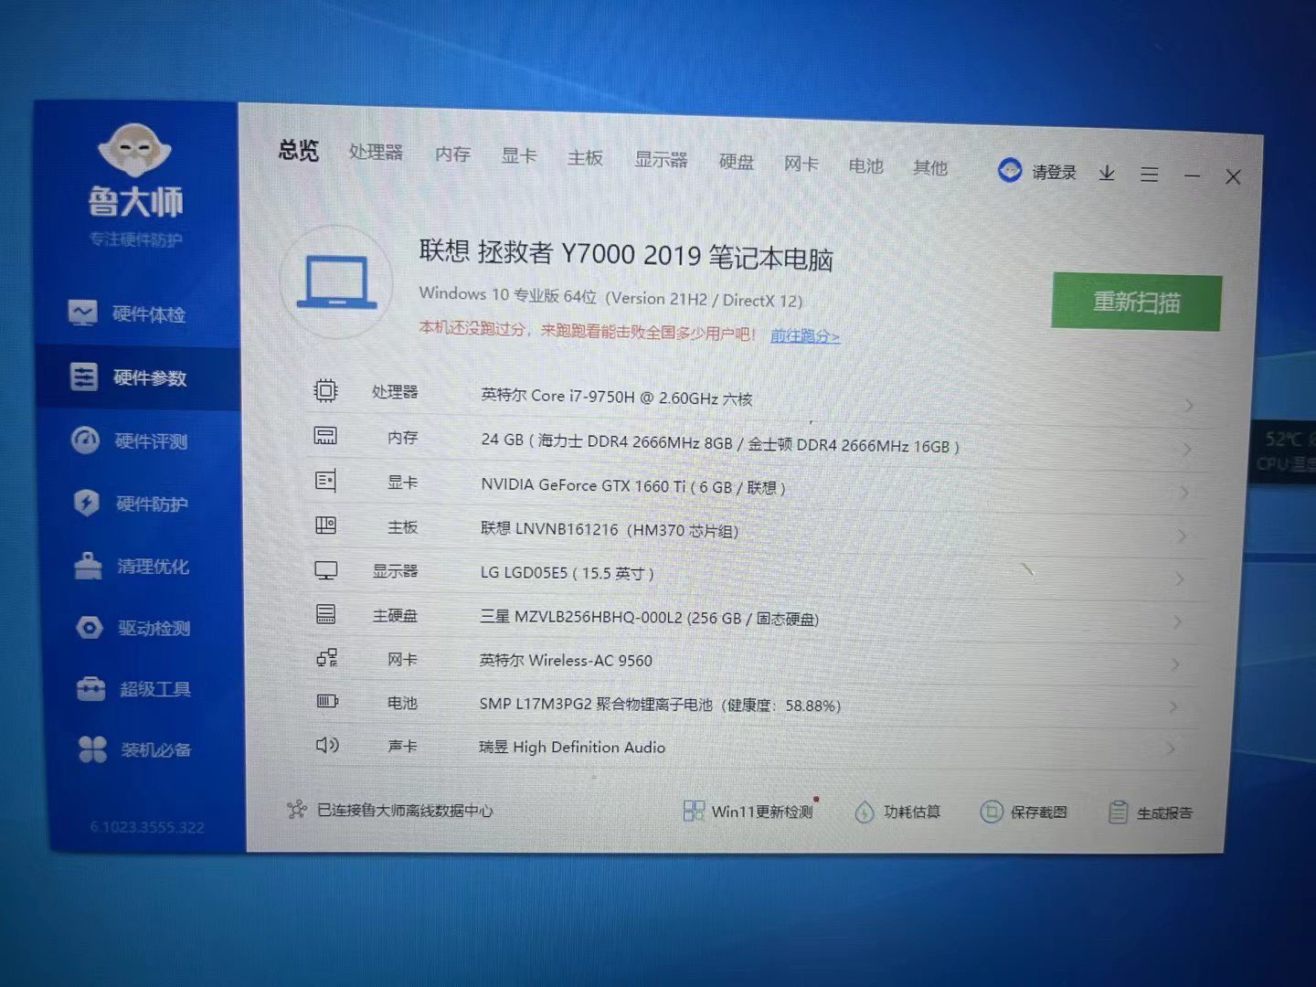1316x987 pixels.
Task: Open 硬件评测 benchmark section
Action: point(130,440)
